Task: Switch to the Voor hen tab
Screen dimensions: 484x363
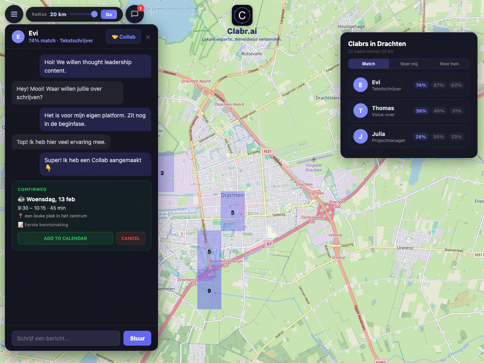Action: 450,64
